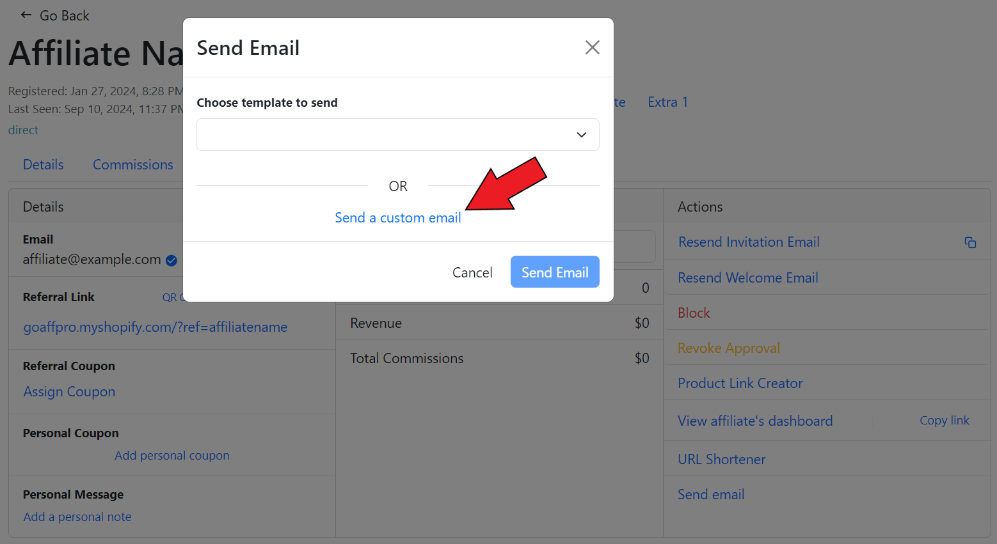Viewport: 997px width, 544px height.
Task: Revoke the affiliate's approval
Action: pos(728,348)
